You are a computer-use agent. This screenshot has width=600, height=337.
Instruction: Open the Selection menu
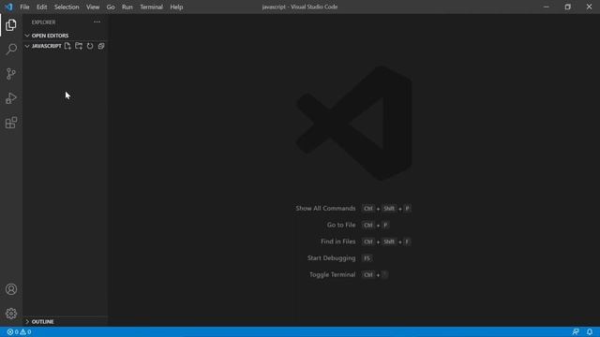click(x=67, y=7)
